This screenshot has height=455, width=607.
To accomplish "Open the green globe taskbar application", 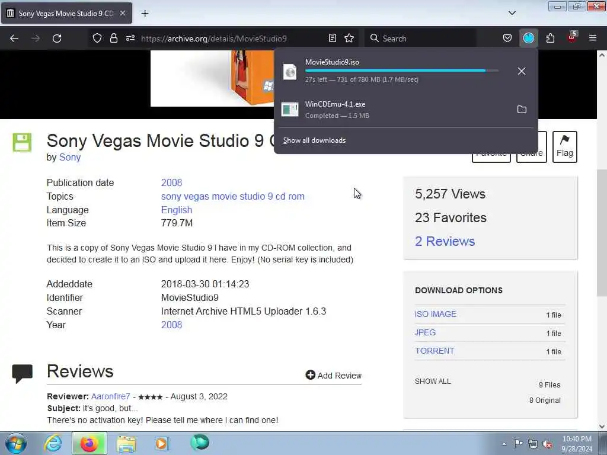I will coord(199,443).
